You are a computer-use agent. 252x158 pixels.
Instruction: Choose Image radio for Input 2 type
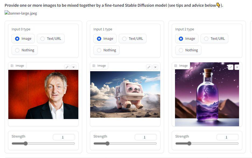point(187,38)
